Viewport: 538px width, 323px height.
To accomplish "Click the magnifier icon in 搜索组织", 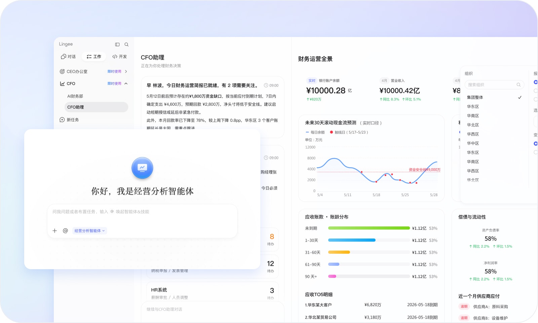I will 518,85.
